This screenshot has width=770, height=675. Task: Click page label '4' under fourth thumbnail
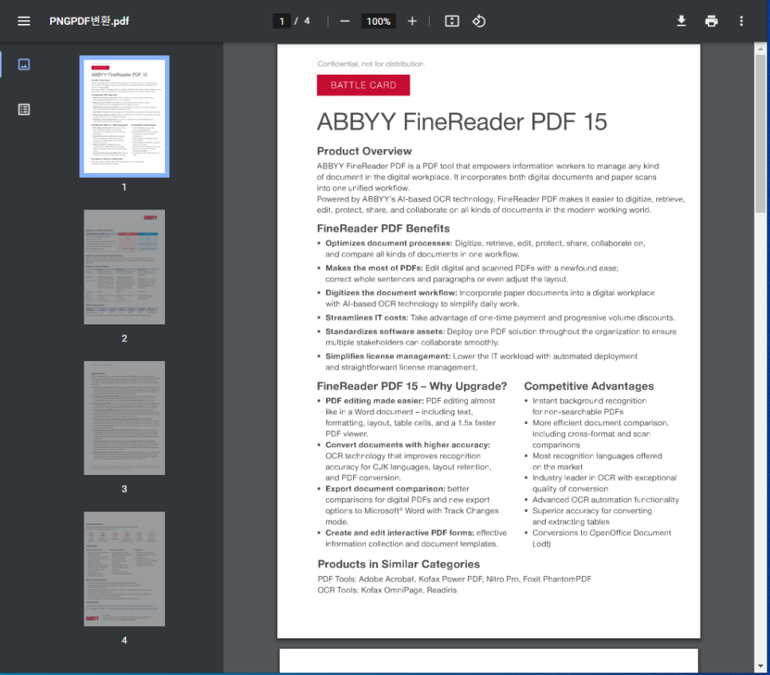(124, 640)
